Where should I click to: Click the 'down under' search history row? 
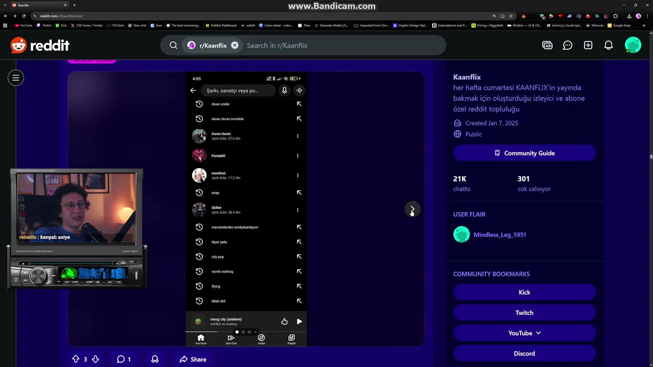pyautogui.click(x=246, y=104)
